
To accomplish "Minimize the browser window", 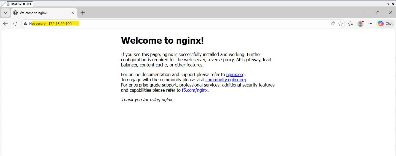I will click(x=365, y=13).
